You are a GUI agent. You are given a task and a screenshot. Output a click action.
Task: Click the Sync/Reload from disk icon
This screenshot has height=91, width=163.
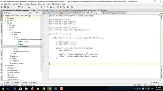[8, 7]
